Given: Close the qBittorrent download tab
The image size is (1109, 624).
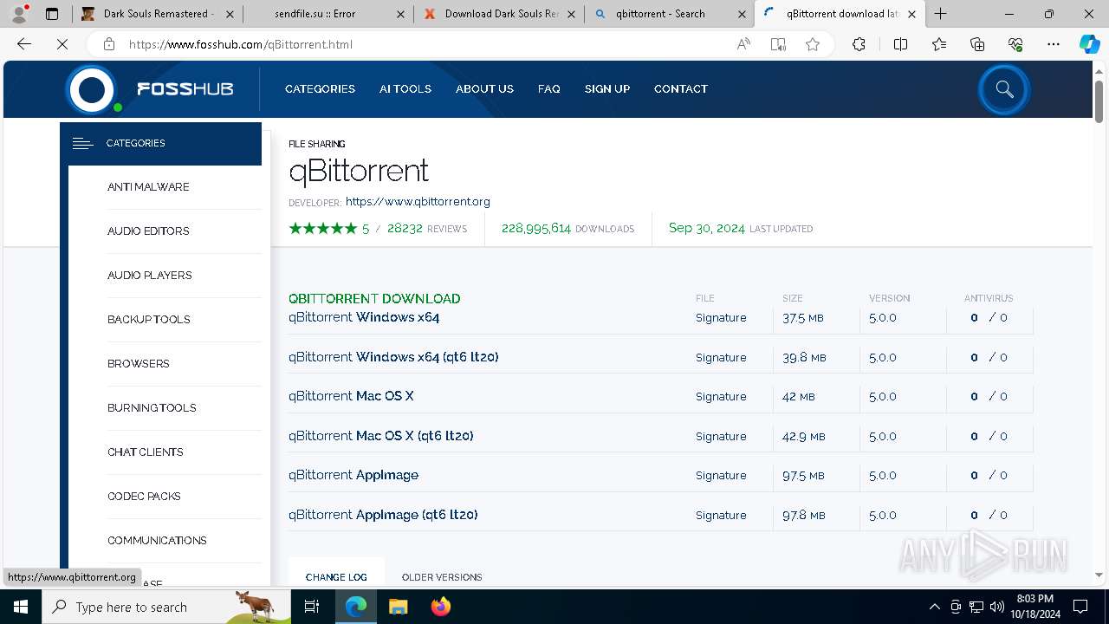Looking at the screenshot, I should pos(911,14).
